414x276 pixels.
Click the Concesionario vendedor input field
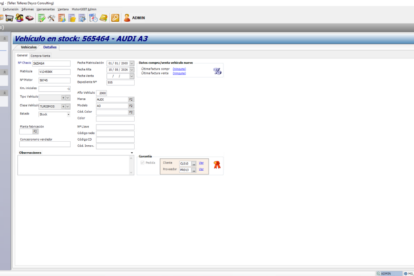point(45,144)
